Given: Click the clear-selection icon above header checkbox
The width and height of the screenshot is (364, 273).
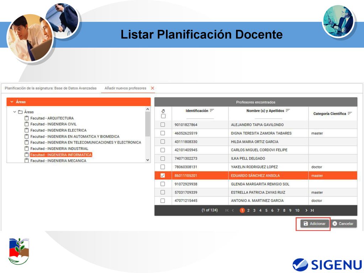Looking at the screenshot, I should click(164, 111).
